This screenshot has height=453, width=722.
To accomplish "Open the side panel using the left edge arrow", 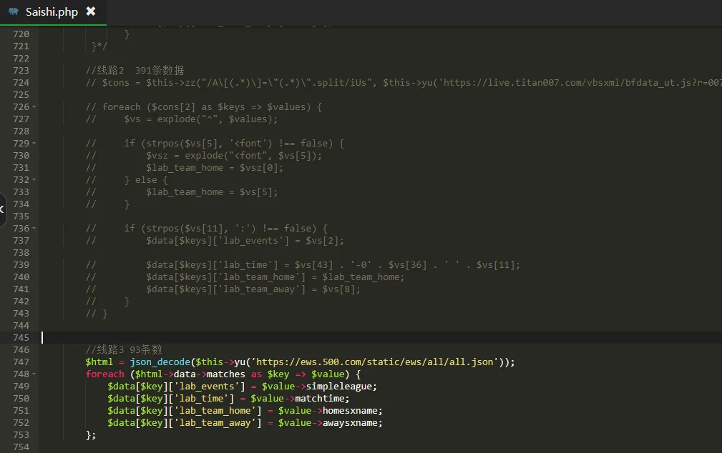I will (x=2, y=209).
